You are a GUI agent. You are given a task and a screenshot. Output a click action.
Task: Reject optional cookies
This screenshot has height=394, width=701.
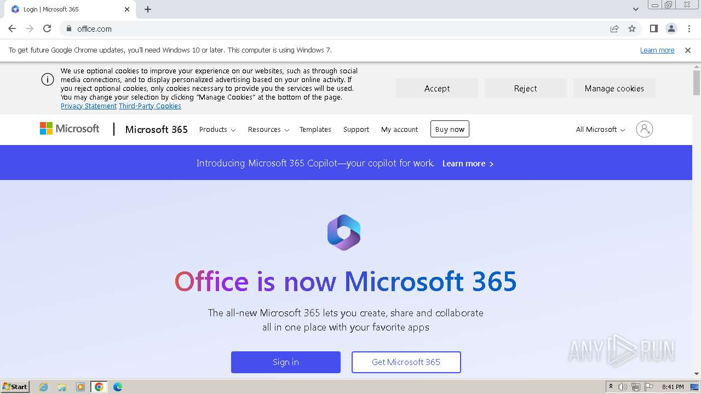(x=526, y=88)
